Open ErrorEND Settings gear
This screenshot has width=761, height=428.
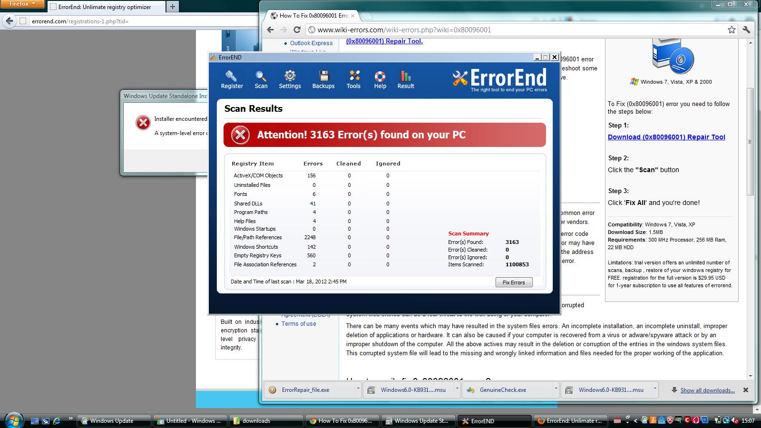point(290,80)
